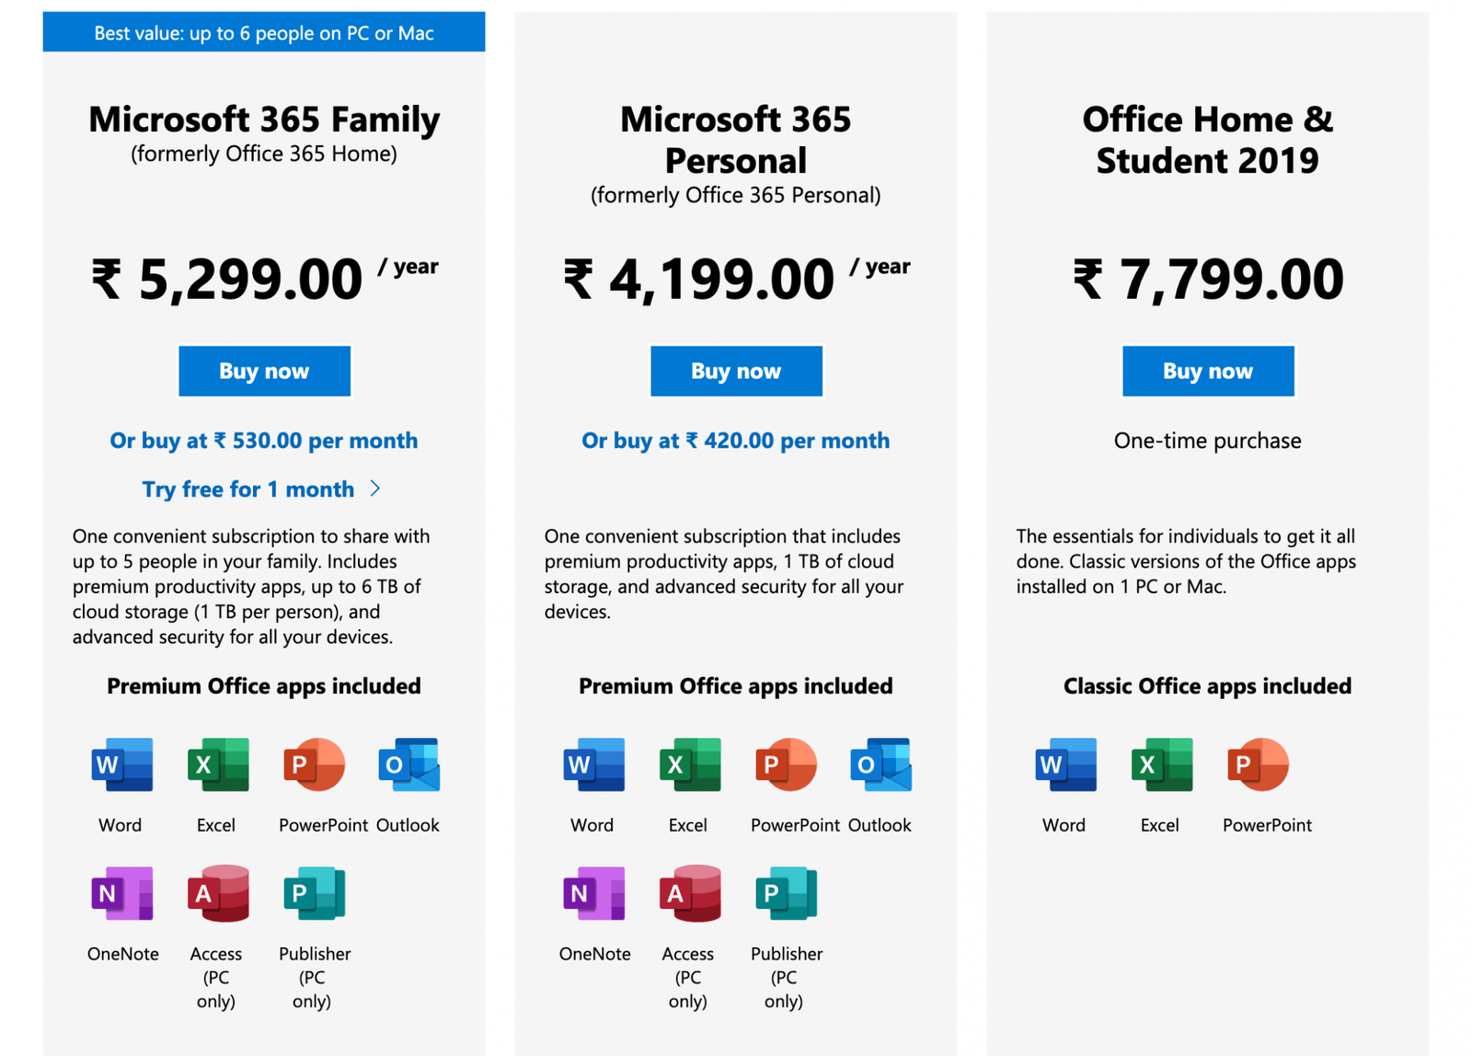The width and height of the screenshot is (1472, 1056).
Task: Click the Excel icon in the Family plan
Action: click(x=217, y=764)
